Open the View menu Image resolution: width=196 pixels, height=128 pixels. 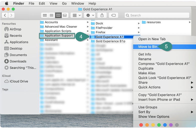[53, 3]
